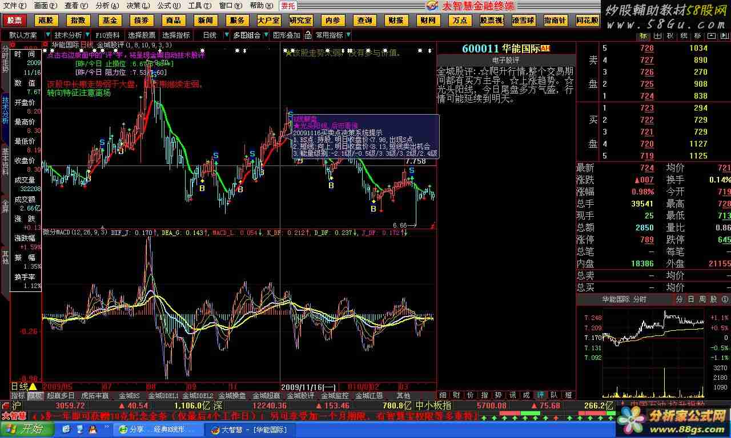Open the 指数 toolbar button
731x438 pixels.
pyautogui.click(x=78, y=21)
